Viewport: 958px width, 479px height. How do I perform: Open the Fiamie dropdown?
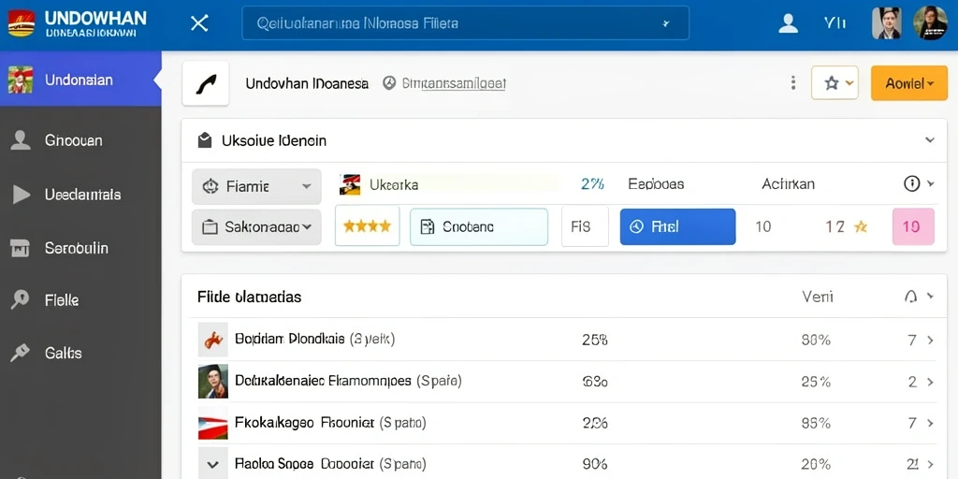tap(256, 186)
